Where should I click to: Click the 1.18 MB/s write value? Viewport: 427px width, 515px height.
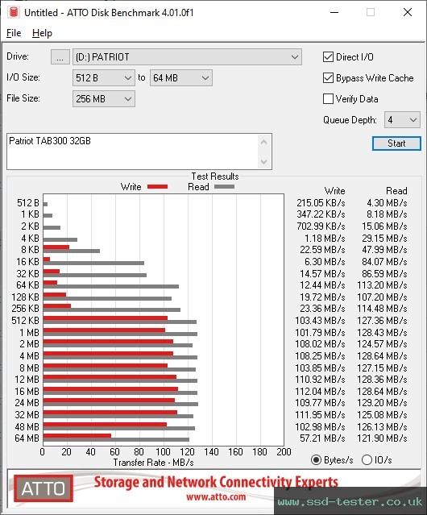(325, 238)
